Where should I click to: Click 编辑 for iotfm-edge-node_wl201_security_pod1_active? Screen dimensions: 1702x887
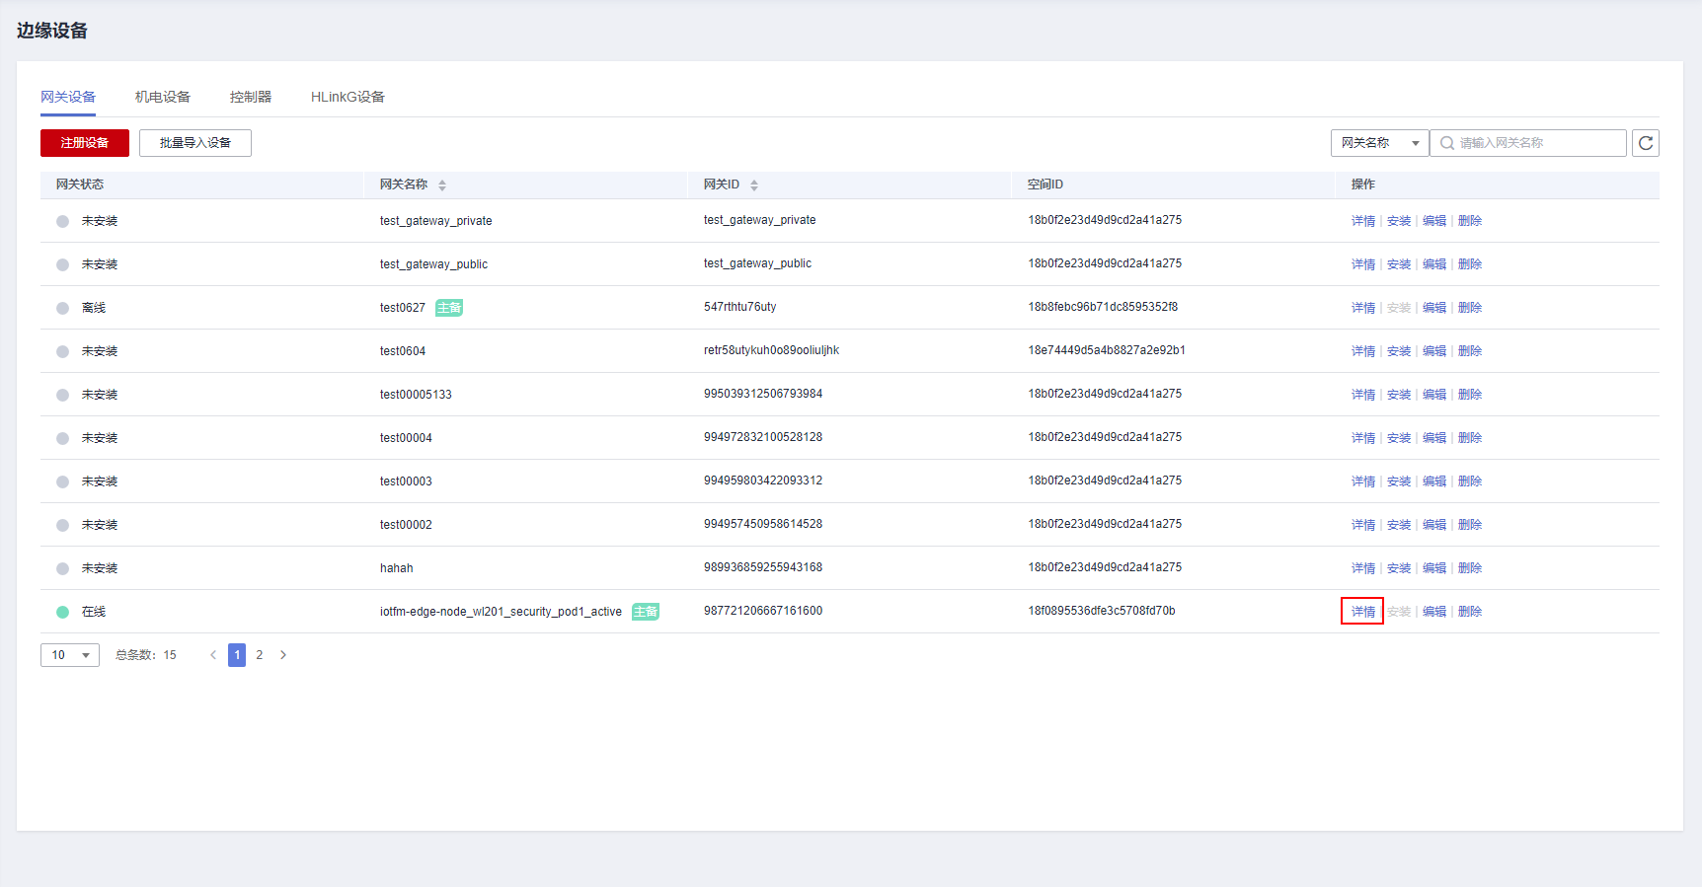point(1434,612)
